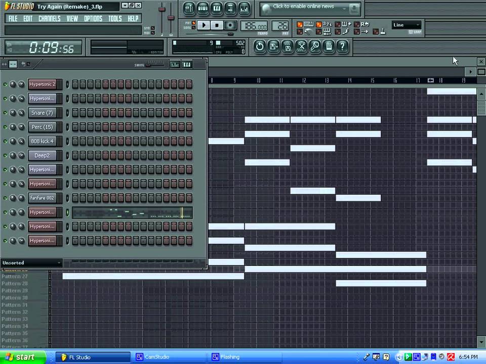Screen dimensions: 486x364
Task: Mute the Snare (7) channel LED
Action: (x=5, y=113)
